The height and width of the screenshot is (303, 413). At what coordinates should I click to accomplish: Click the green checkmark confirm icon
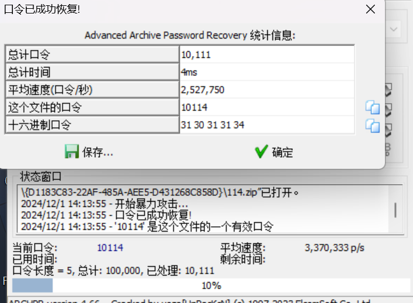(x=261, y=151)
